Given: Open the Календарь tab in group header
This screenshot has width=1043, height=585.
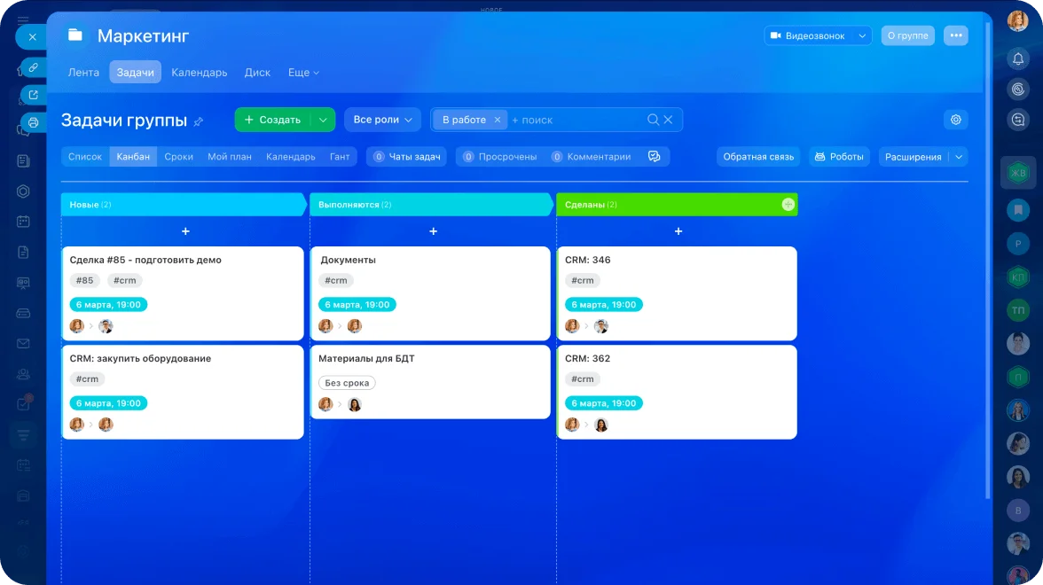Looking at the screenshot, I should pyautogui.click(x=199, y=73).
